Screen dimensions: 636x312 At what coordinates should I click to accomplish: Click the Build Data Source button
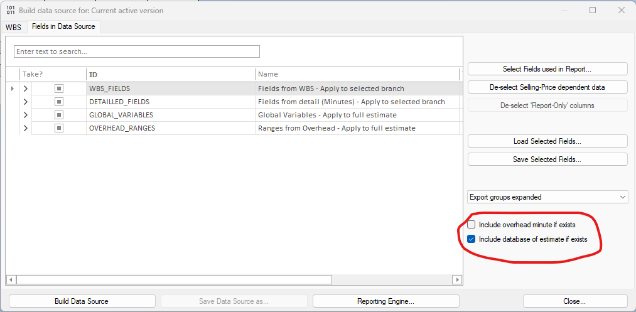(82, 301)
